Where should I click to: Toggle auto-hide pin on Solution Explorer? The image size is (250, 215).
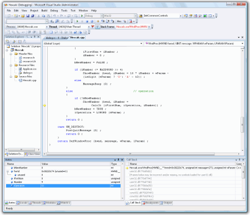(34, 37)
